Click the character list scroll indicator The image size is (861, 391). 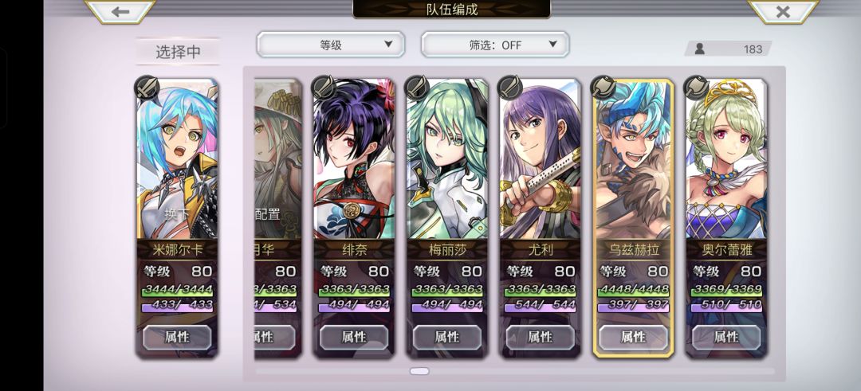coord(419,371)
